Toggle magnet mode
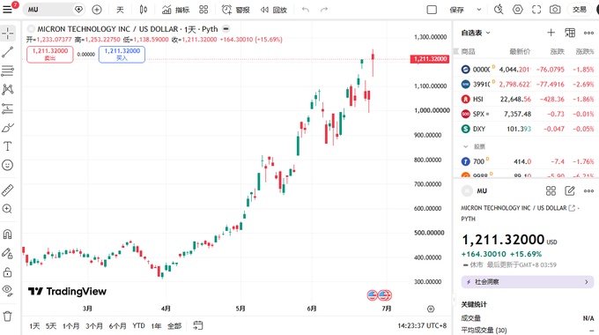 click(8, 234)
